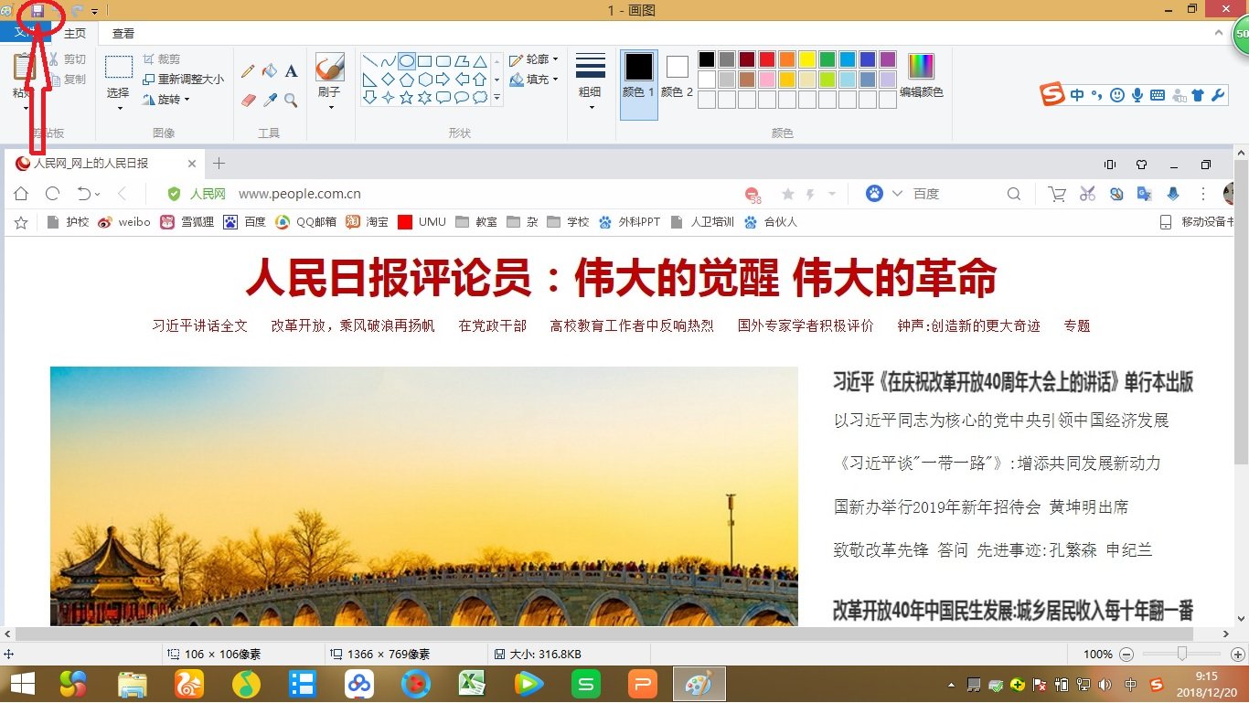Select the Text tool (A)
This screenshot has height=703, width=1249.
[291, 70]
